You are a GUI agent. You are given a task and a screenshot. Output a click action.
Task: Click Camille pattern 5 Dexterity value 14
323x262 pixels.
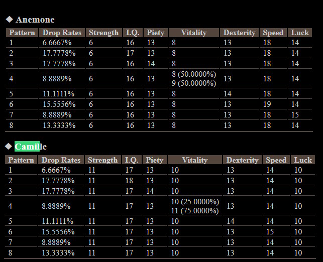231,221
